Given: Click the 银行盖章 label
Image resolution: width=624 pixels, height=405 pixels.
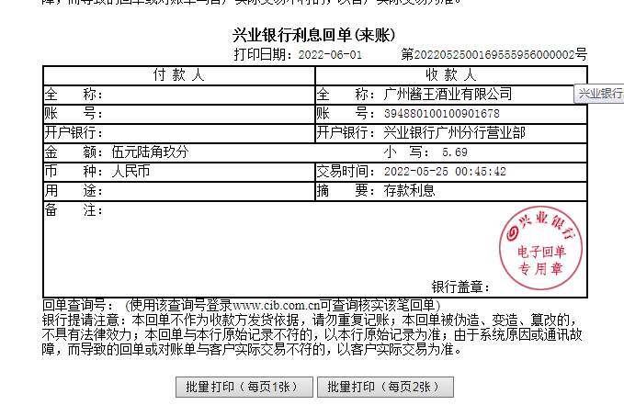Looking at the screenshot, I should 460,287.
